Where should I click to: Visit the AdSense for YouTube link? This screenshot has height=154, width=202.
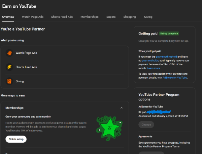click(x=175, y=78)
